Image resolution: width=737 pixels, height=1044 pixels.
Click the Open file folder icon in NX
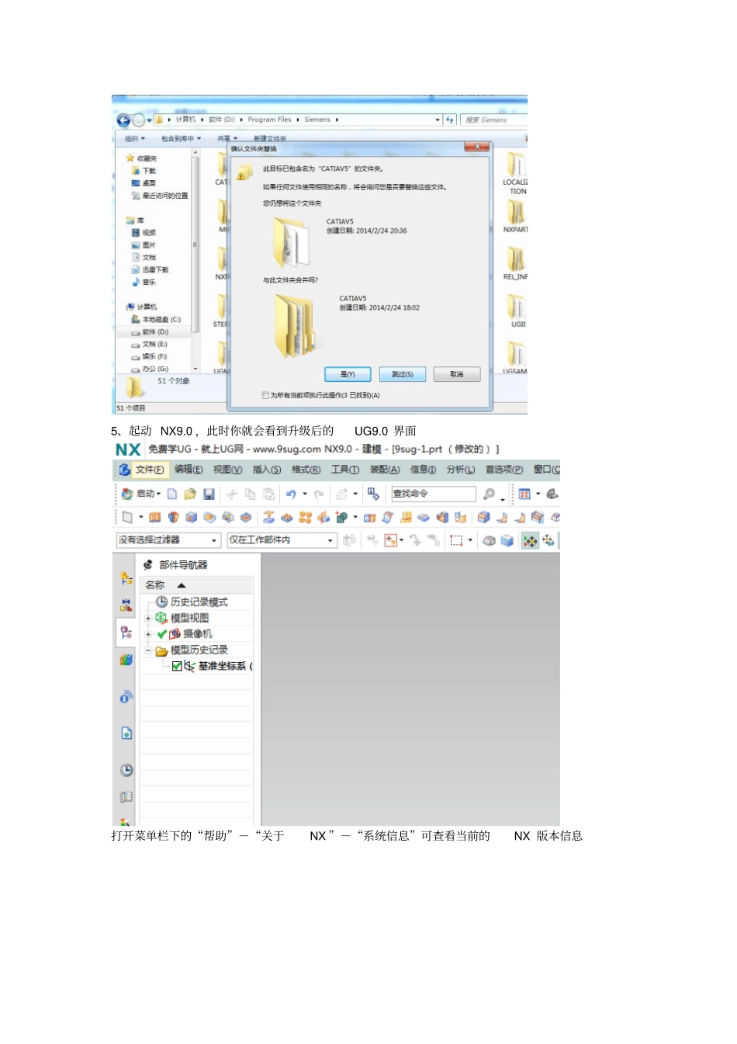tap(190, 494)
